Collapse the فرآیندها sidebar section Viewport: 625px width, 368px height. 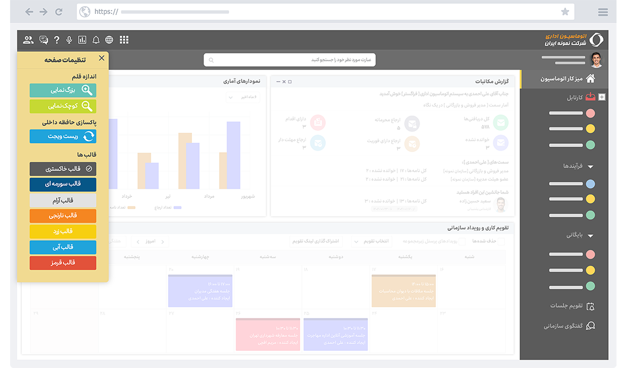590,166
